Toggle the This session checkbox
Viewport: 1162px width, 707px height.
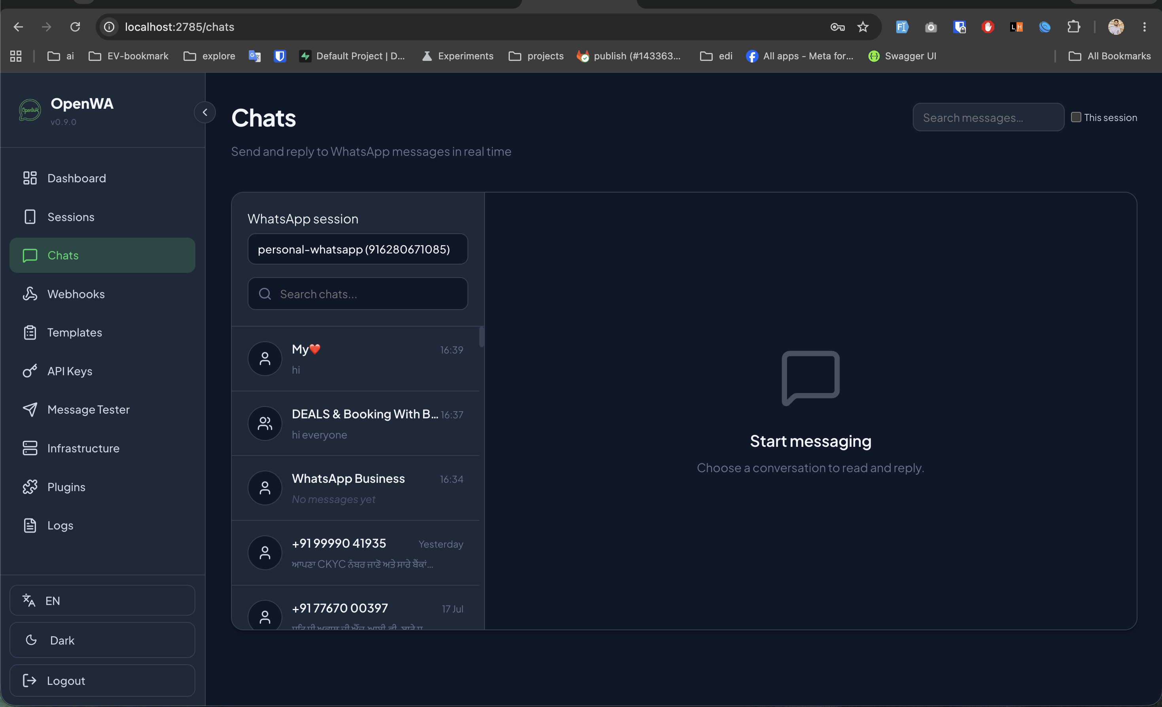click(x=1076, y=117)
